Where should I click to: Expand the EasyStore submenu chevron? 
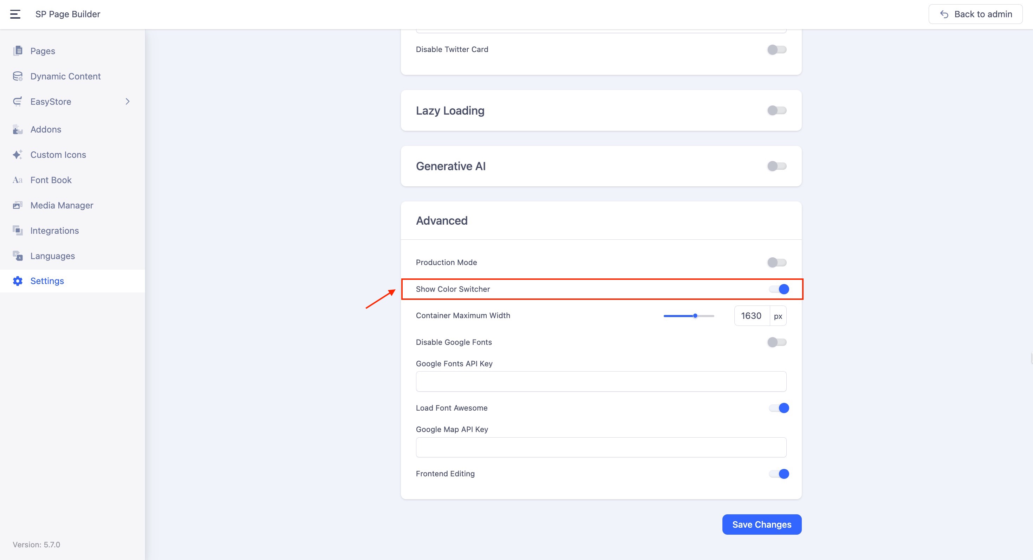[128, 102]
